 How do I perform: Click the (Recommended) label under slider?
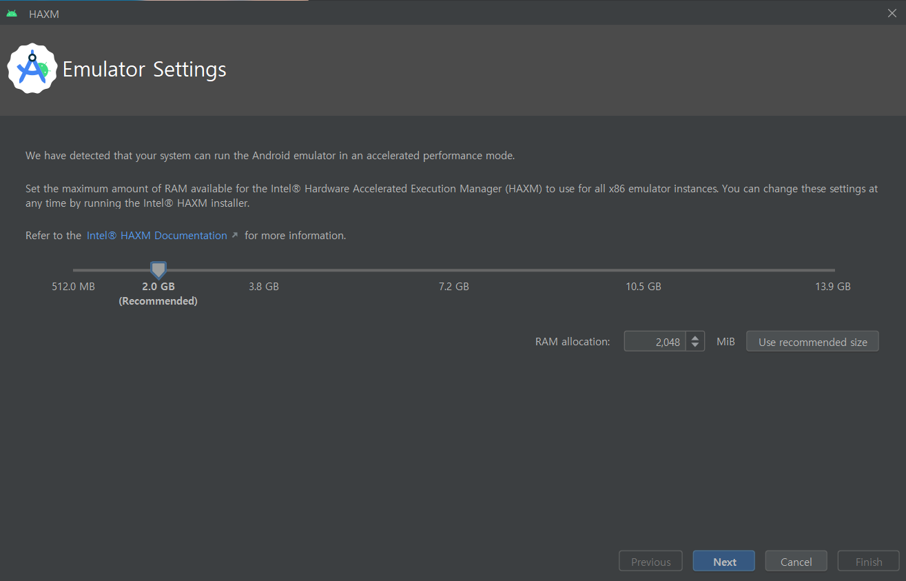(158, 301)
